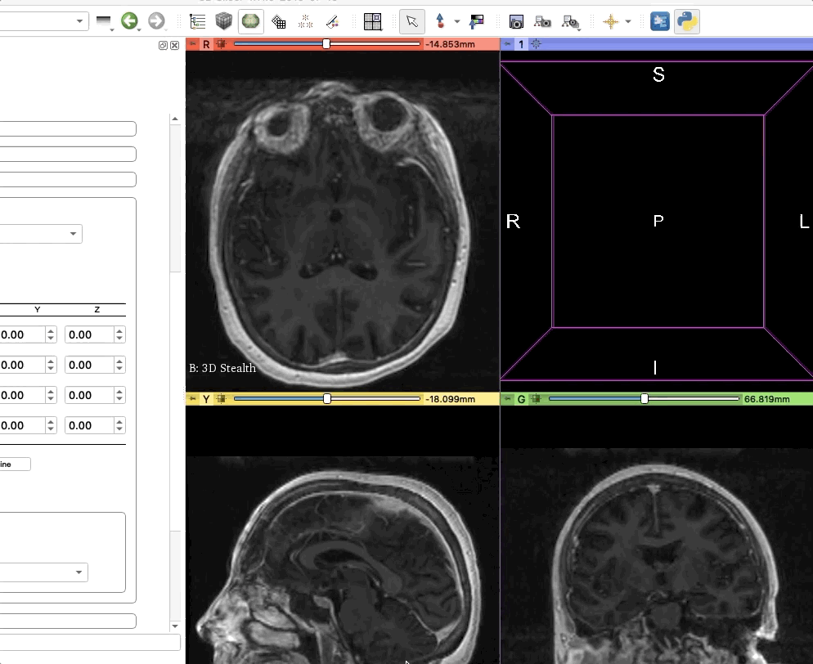Adjust the Red slice offset slider
The width and height of the screenshot is (813, 664).
327,44
